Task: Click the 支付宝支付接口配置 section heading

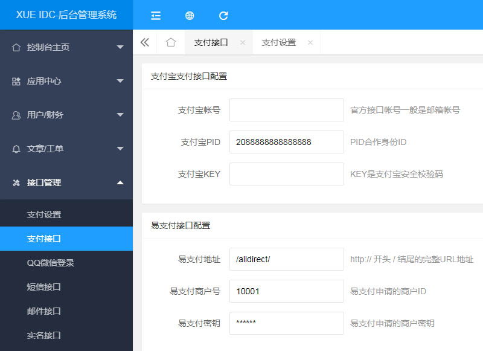Action: click(189, 77)
